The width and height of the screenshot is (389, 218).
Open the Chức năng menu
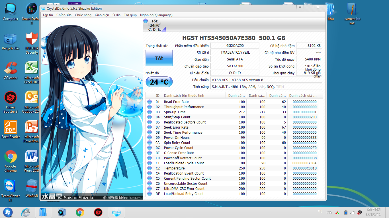[x=83, y=15]
